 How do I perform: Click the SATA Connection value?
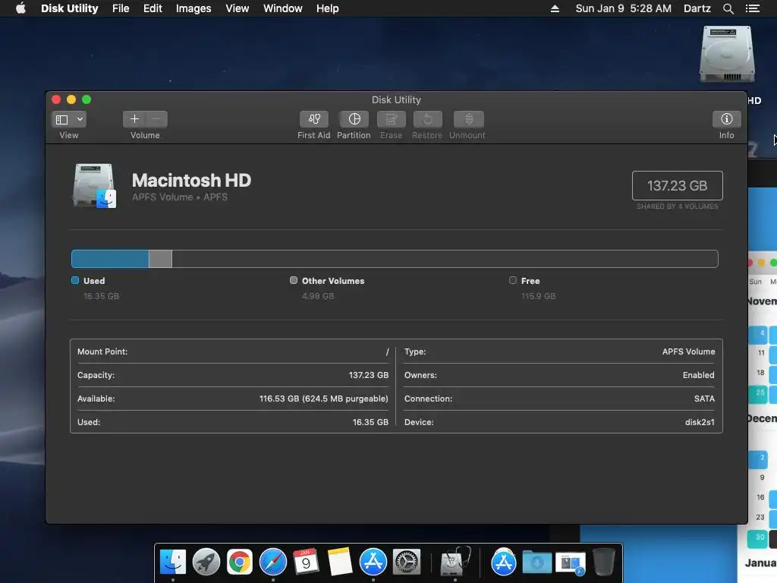click(704, 399)
